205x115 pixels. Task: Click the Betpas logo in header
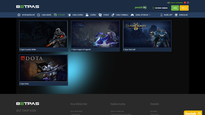pyautogui.click(x=28, y=7)
